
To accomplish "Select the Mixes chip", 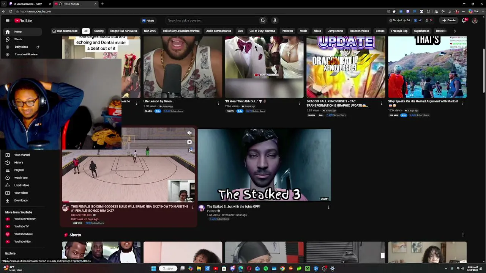I will (317, 31).
